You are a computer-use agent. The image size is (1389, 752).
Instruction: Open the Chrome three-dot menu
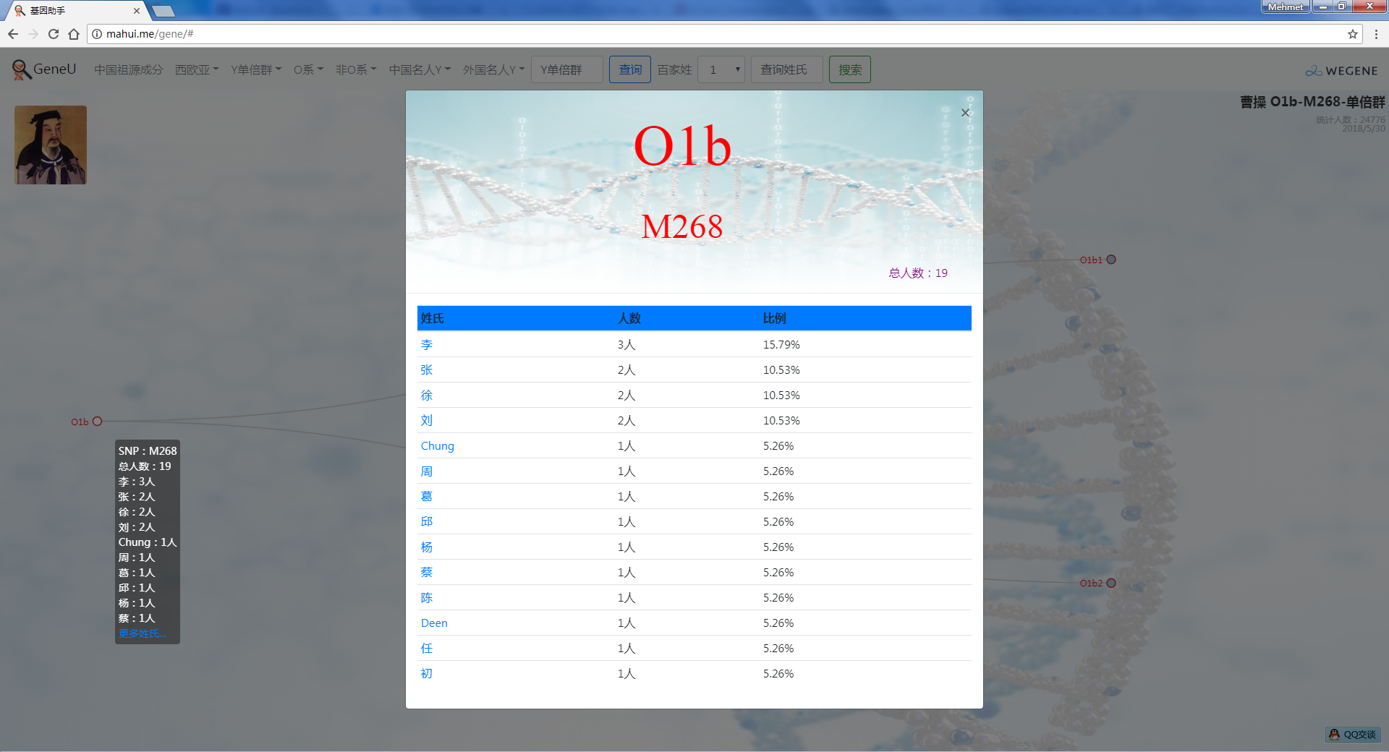1376,34
